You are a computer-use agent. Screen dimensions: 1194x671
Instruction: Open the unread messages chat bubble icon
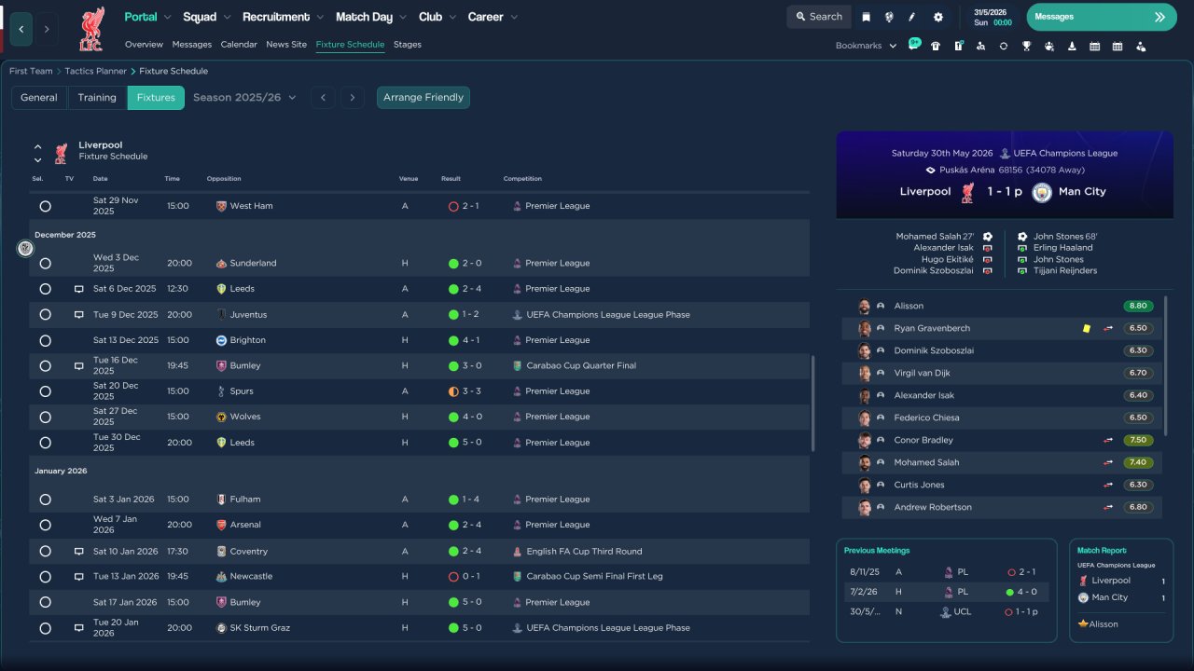point(914,45)
